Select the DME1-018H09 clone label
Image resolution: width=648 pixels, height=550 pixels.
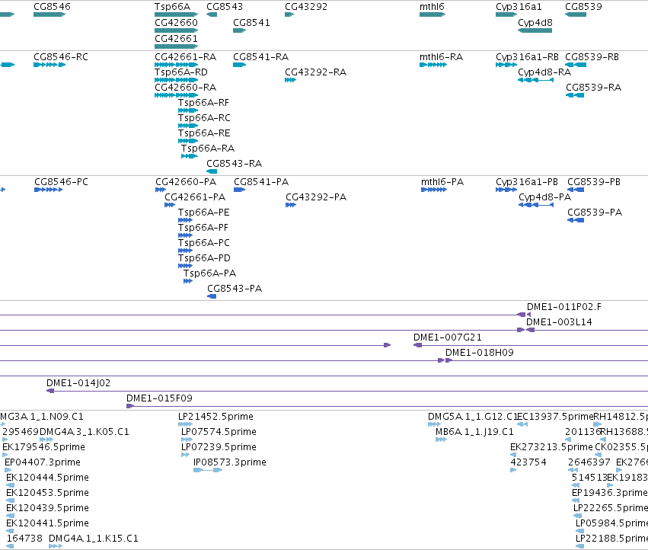coord(480,353)
